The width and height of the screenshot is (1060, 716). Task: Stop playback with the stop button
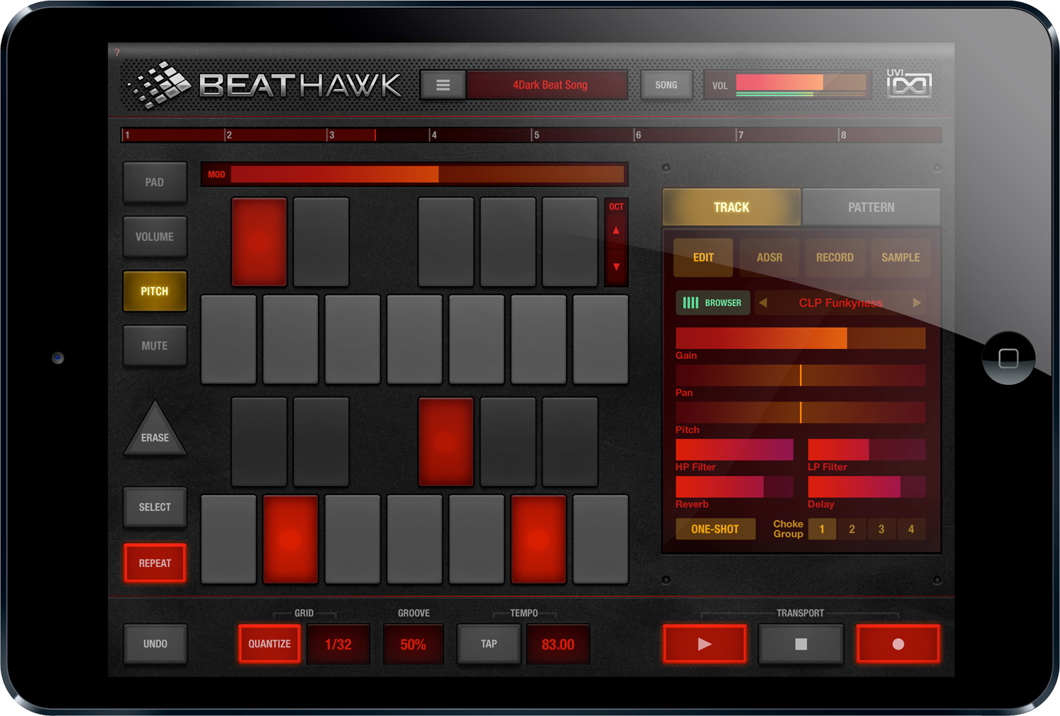(801, 644)
